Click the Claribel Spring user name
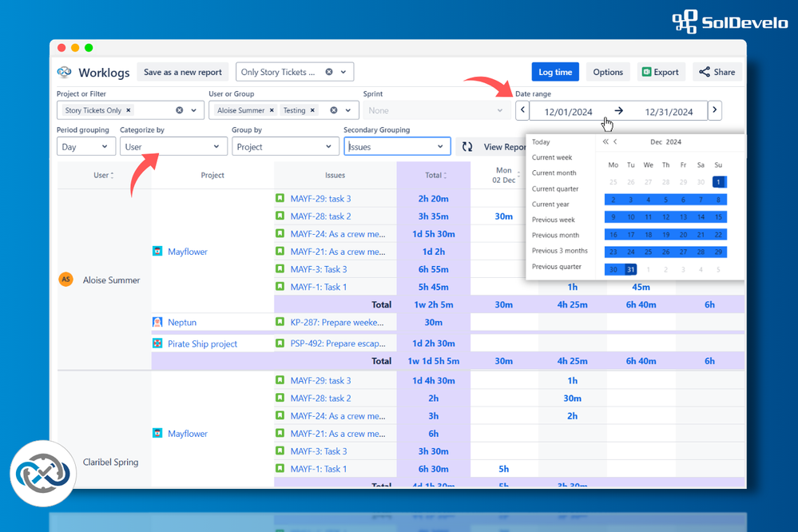Screen dimensions: 798x532 (110, 462)
